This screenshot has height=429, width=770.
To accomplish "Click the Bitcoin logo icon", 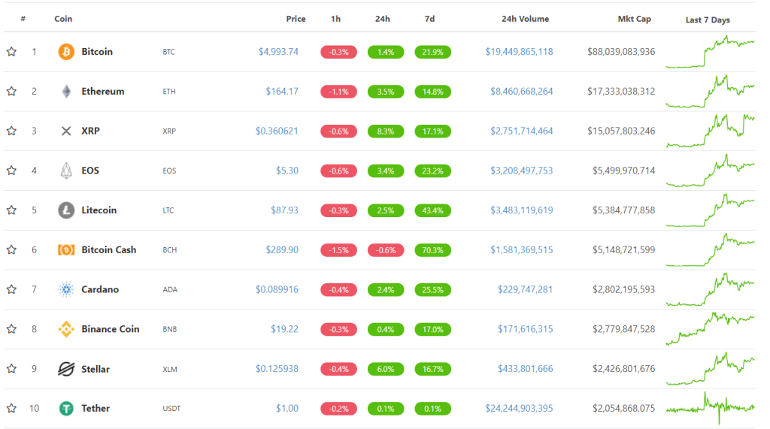I will (66, 52).
